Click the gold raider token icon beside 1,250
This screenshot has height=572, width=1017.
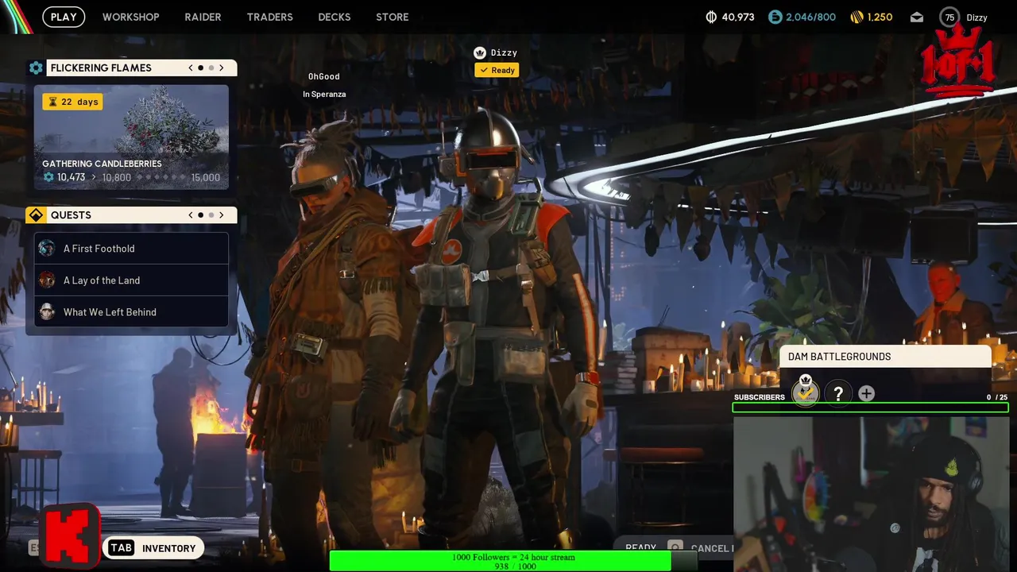[857, 17]
